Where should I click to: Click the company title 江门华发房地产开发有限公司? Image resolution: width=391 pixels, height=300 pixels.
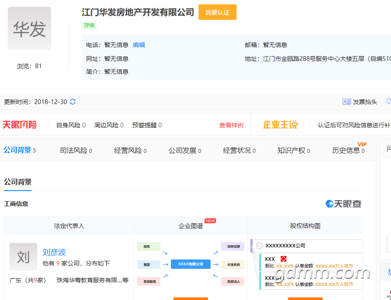click(x=138, y=12)
